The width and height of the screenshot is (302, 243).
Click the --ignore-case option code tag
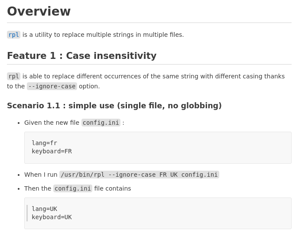(52, 86)
